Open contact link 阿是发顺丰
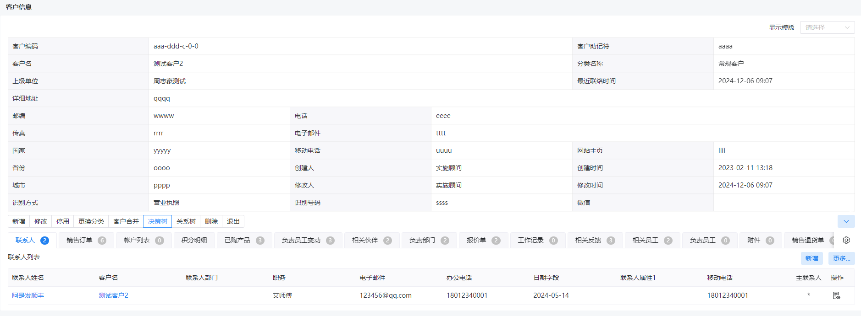This screenshot has height=316, width=861. coord(28,295)
